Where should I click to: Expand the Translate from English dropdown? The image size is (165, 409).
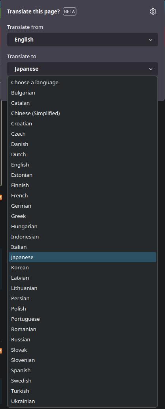[x=82, y=40]
